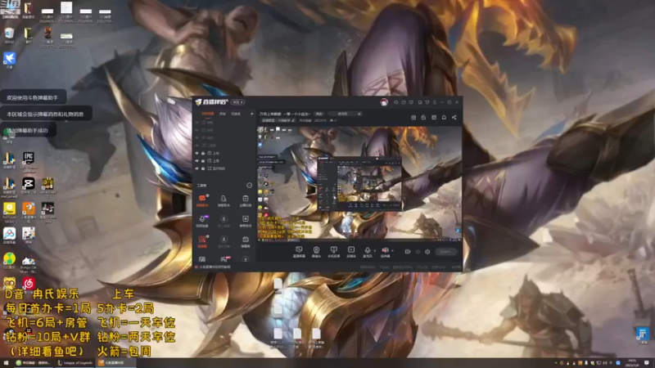Open the Recycle Bin desktop icon
The width and height of the screenshot is (655, 368).
tap(9, 34)
